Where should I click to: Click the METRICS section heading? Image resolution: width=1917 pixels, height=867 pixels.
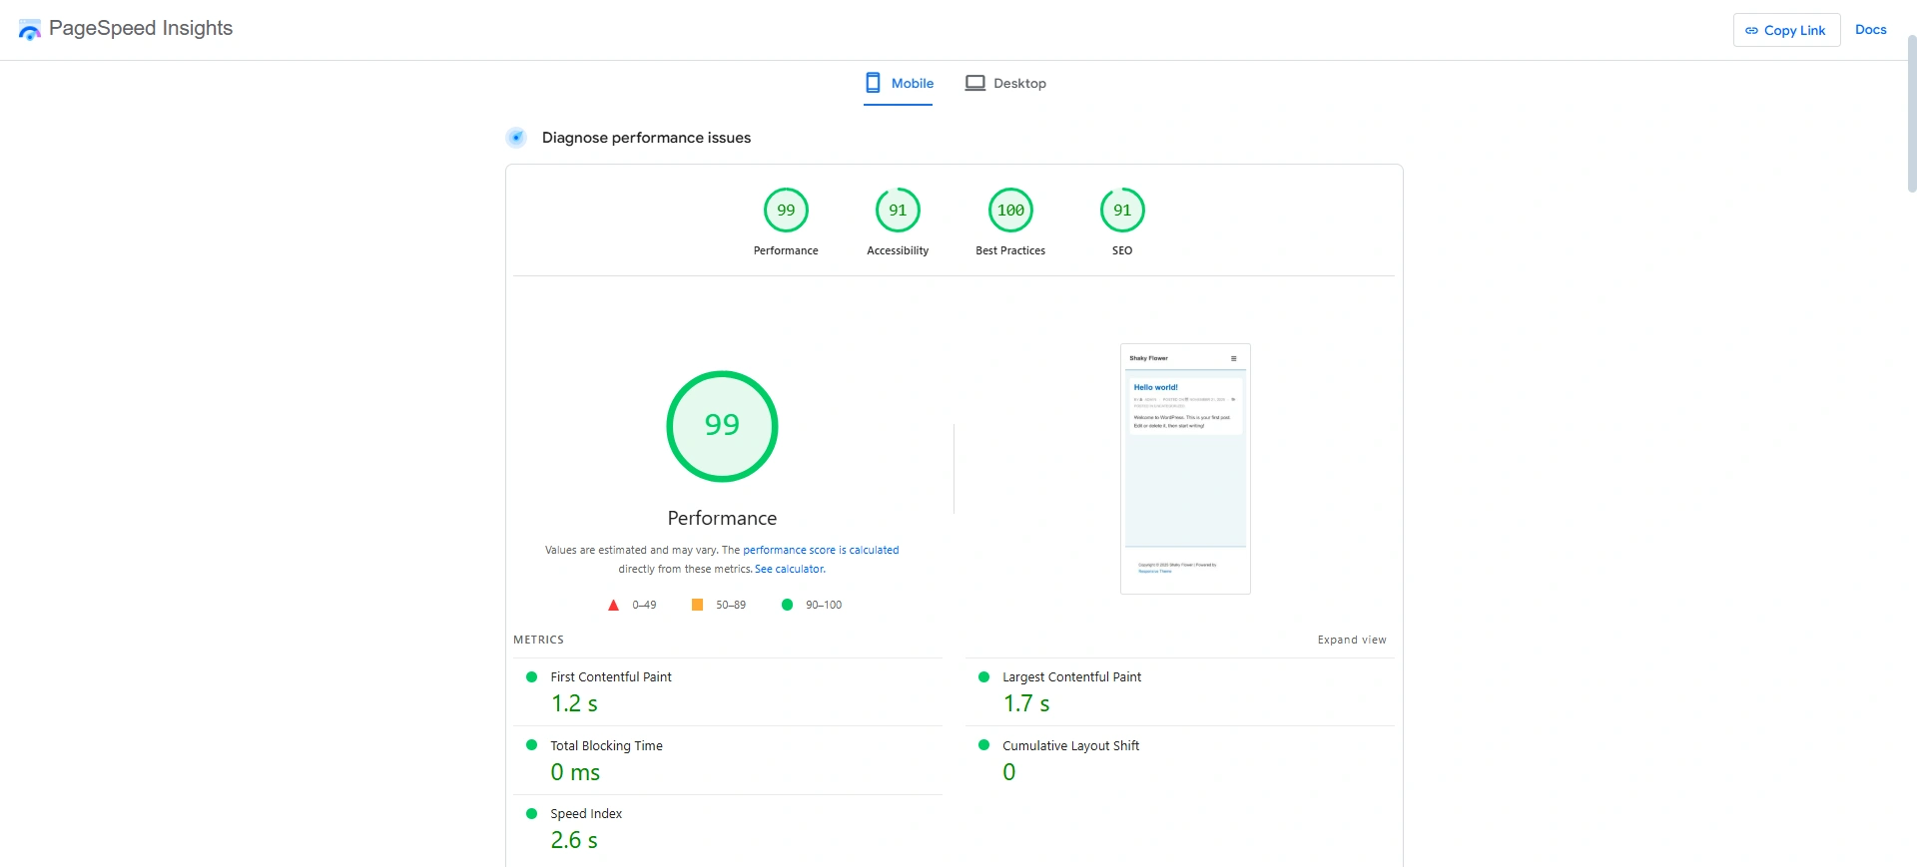tap(538, 640)
